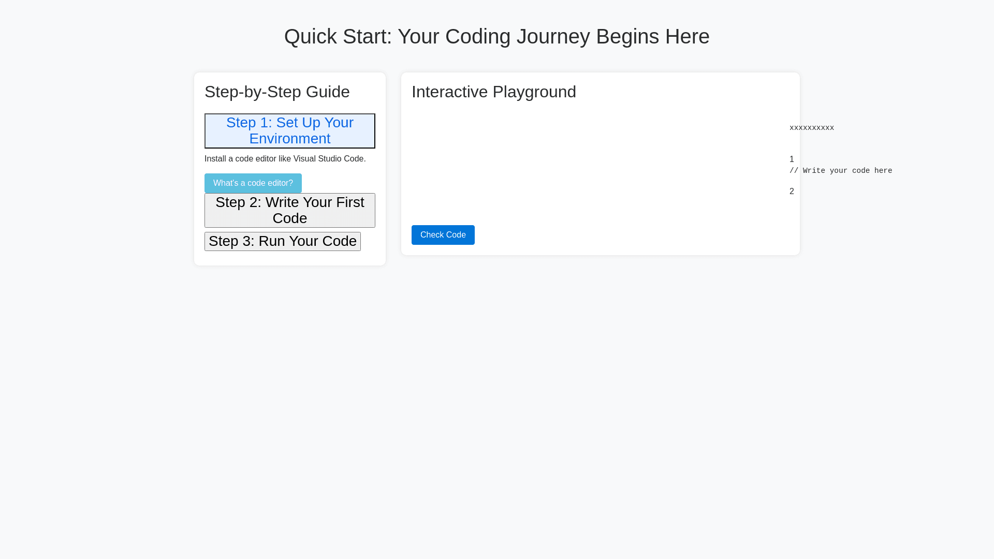The height and width of the screenshot is (559, 994).
Task: Click the word 'Environment' in Step 1
Action: pos(289,139)
